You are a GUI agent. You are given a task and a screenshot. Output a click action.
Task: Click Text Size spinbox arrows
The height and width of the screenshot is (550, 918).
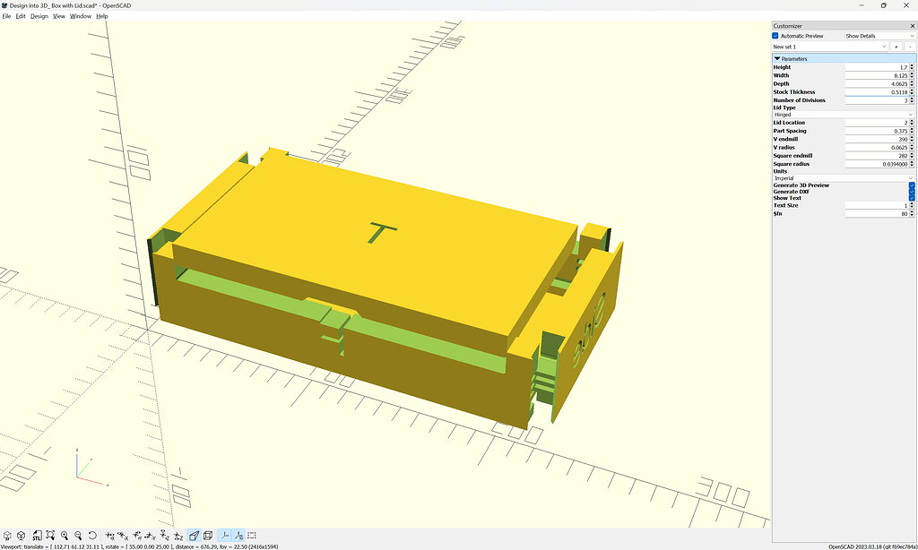[x=912, y=205]
